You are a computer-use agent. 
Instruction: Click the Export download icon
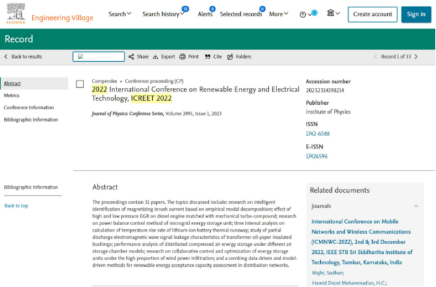[x=156, y=57]
